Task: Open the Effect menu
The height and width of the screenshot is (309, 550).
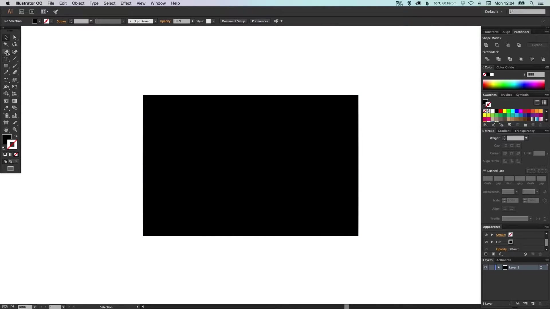Action: click(126, 3)
